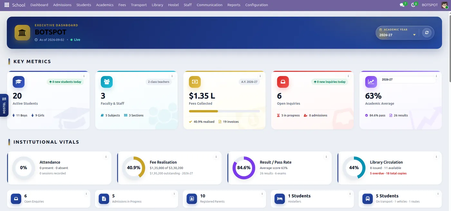Viewport: 451px width, 211px height.
Task: Click the 40.9% Fee Realisation ring
Action: 134,168
